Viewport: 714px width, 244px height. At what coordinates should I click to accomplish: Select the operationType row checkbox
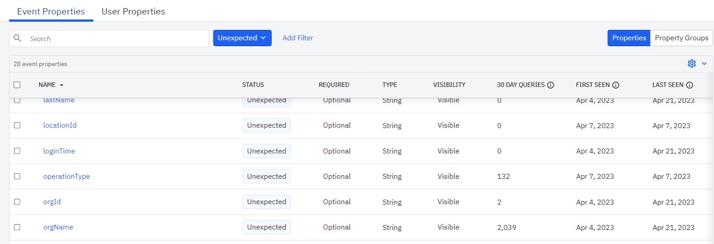point(17,176)
